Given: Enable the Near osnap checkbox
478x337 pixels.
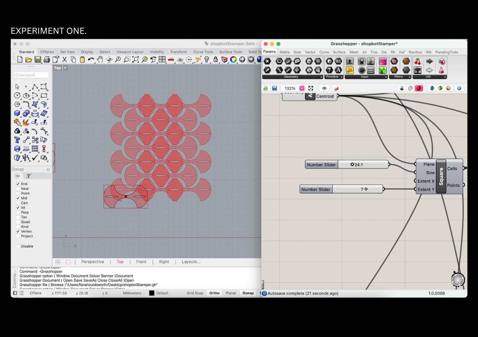Looking at the screenshot, I should [x=18, y=189].
